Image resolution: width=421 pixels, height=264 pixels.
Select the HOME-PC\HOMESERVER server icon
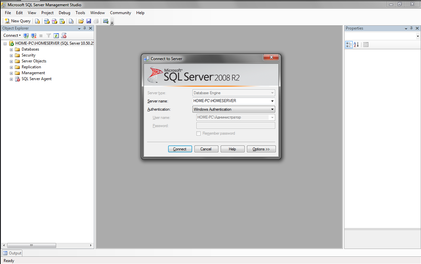(11, 43)
